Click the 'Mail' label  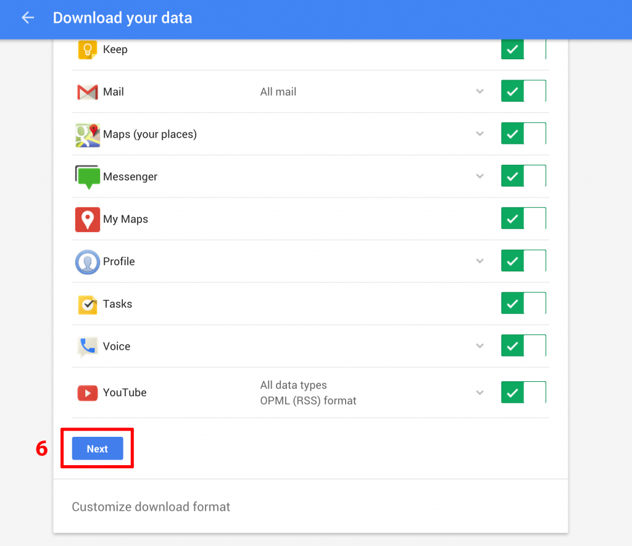pyautogui.click(x=114, y=92)
